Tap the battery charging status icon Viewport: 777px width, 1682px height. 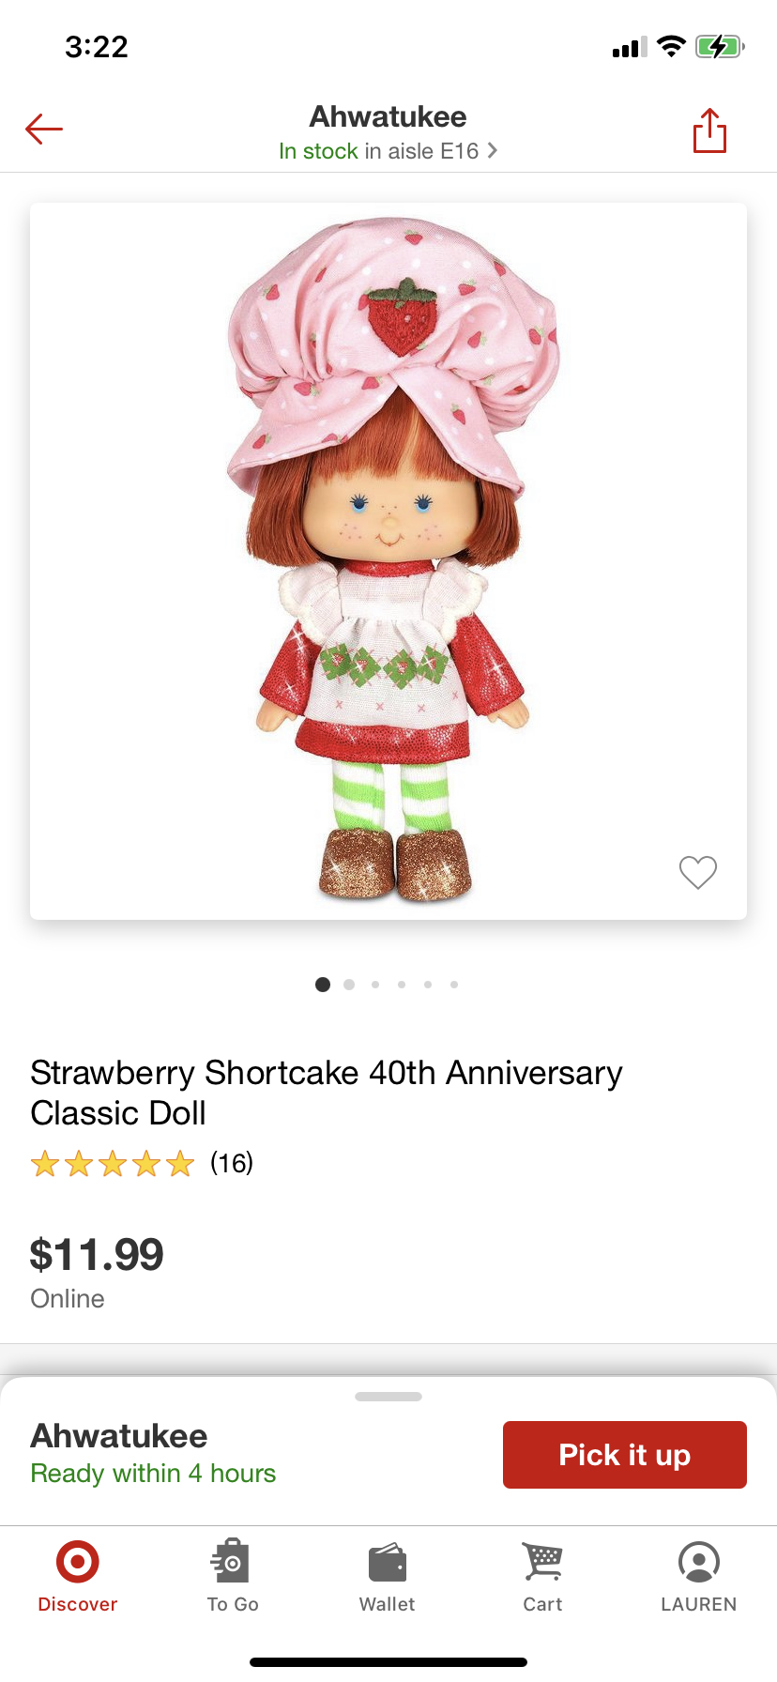coord(720,47)
